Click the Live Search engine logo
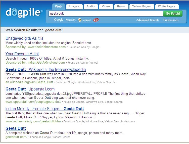 tap(84, 20)
